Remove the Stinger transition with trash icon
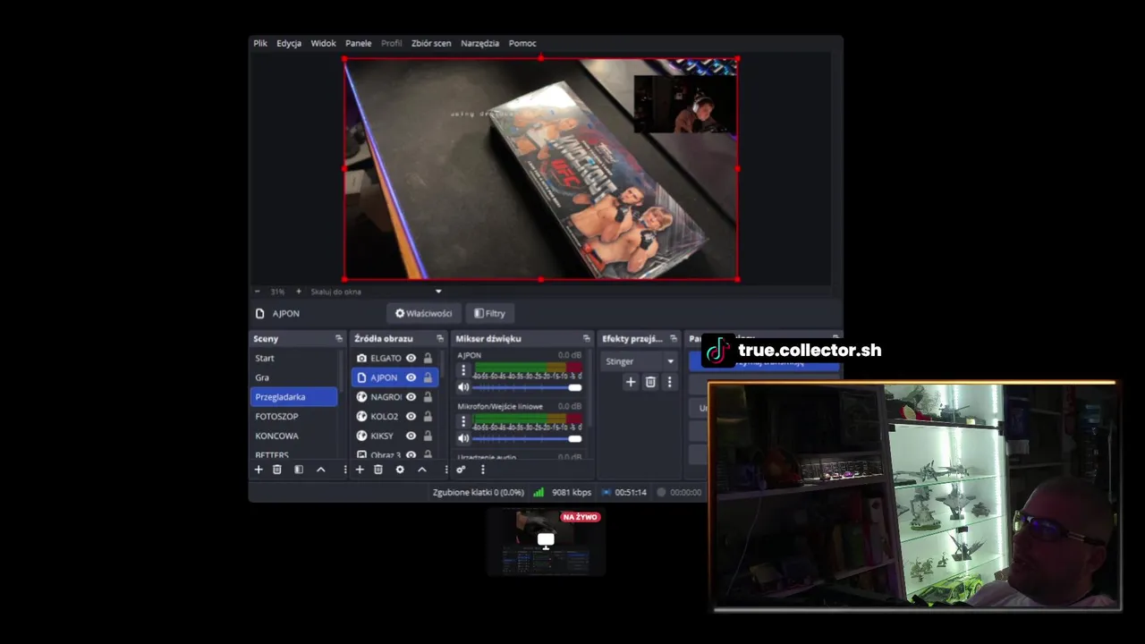The image size is (1145, 644). 650,382
